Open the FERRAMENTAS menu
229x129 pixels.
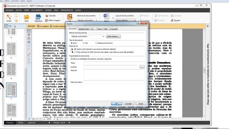pyautogui.click(x=67, y=10)
